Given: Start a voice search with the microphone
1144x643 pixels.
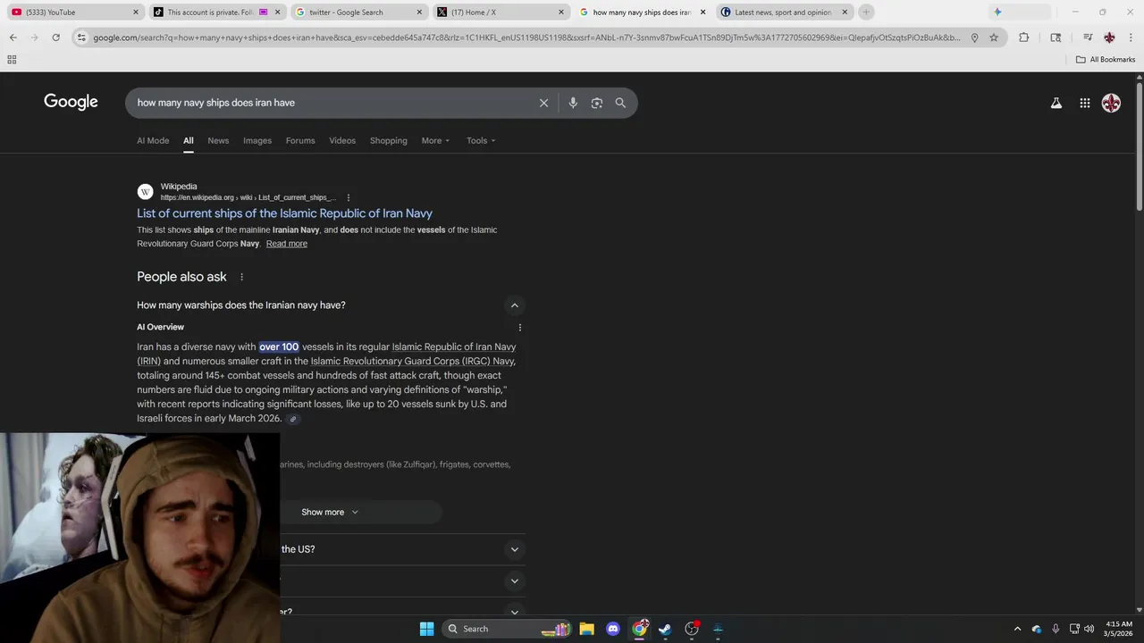Looking at the screenshot, I should tap(573, 103).
